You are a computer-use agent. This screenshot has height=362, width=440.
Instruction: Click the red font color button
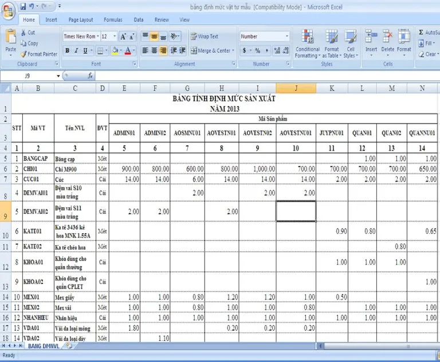coord(128,50)
